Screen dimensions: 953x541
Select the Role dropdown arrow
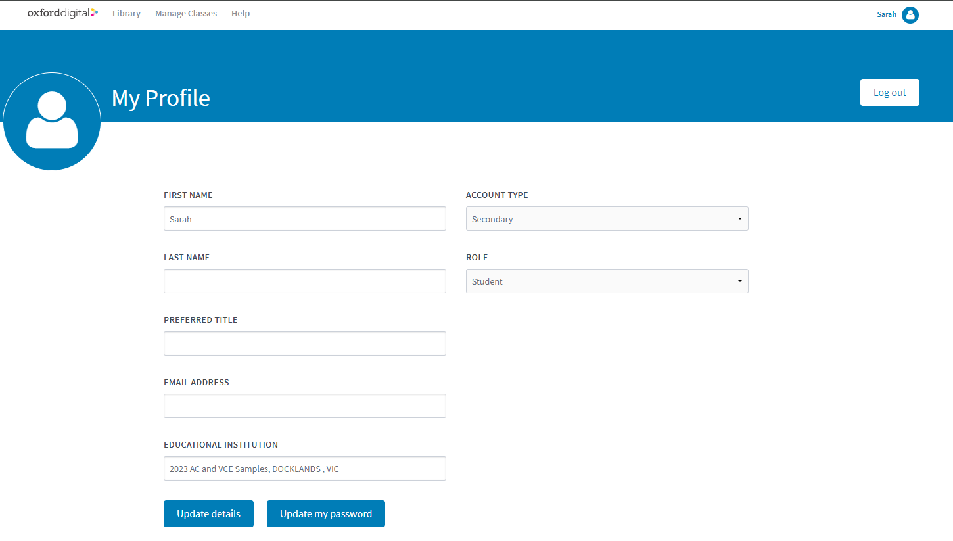[x=739, y=281]
